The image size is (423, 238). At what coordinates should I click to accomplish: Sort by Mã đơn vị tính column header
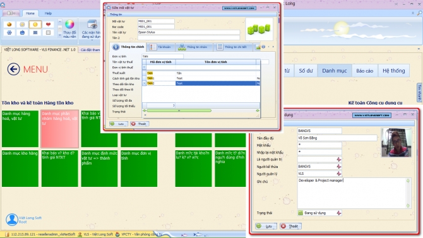click(160, 62)
